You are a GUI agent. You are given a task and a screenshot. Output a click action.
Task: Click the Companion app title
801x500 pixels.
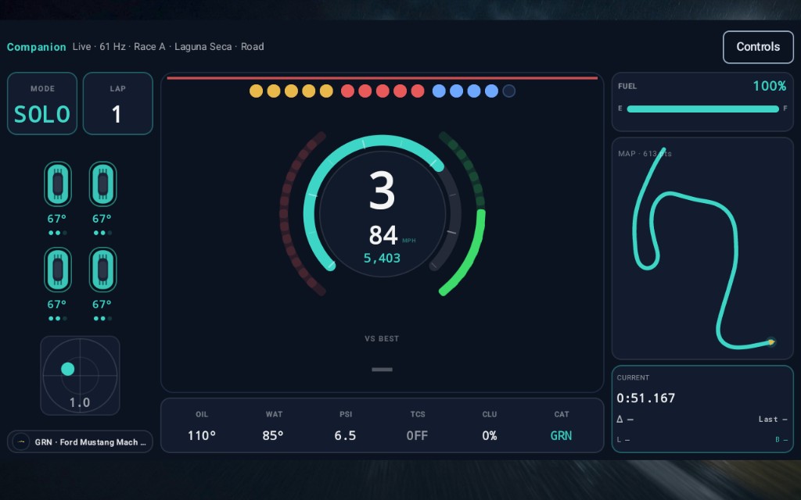point(36,47)
